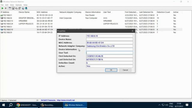This screenshot has width=192, height=108.
Task: Click the Detection Count field in Properties
Action: coord(109,63)
